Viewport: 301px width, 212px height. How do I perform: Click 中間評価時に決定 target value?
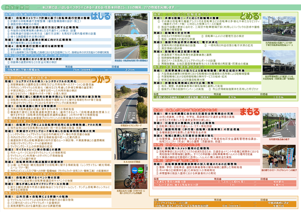(x=278, y=203)
